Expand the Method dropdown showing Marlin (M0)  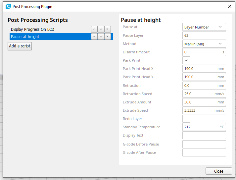[x=204, y=44]
